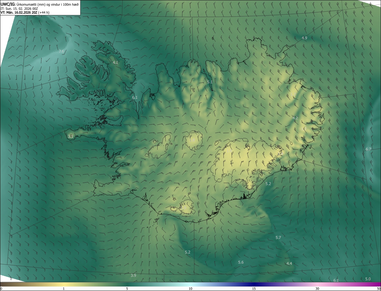Click the 5.6 value label
The image size is (381, 291).
[241, 262]
